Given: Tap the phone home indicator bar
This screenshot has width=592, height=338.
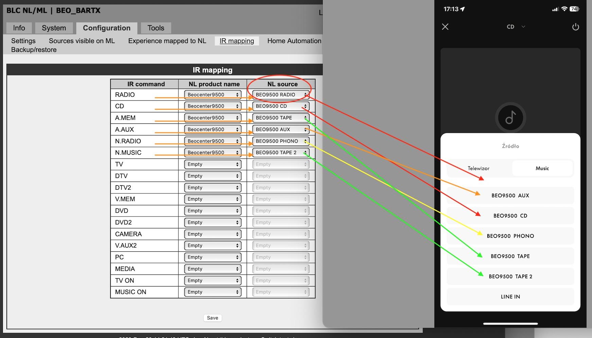Looking at the screenshot, I should tap(510, 324).
